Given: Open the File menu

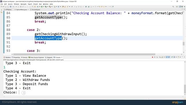Looking at the screenshot, I should tap(2, 4).
